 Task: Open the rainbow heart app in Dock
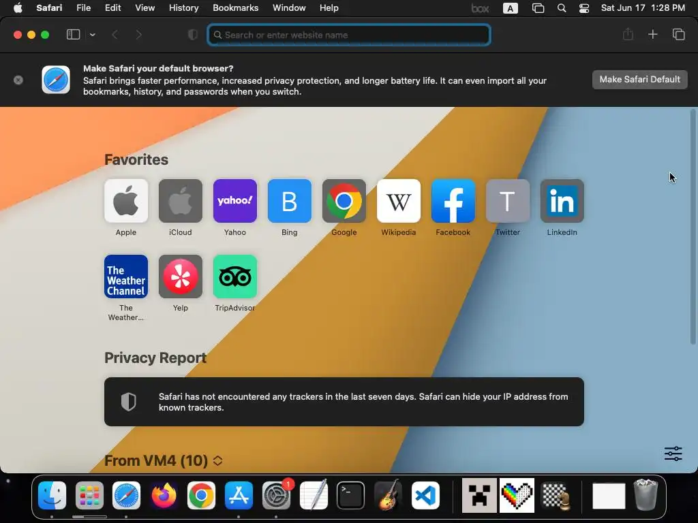(x=517, y=495)
